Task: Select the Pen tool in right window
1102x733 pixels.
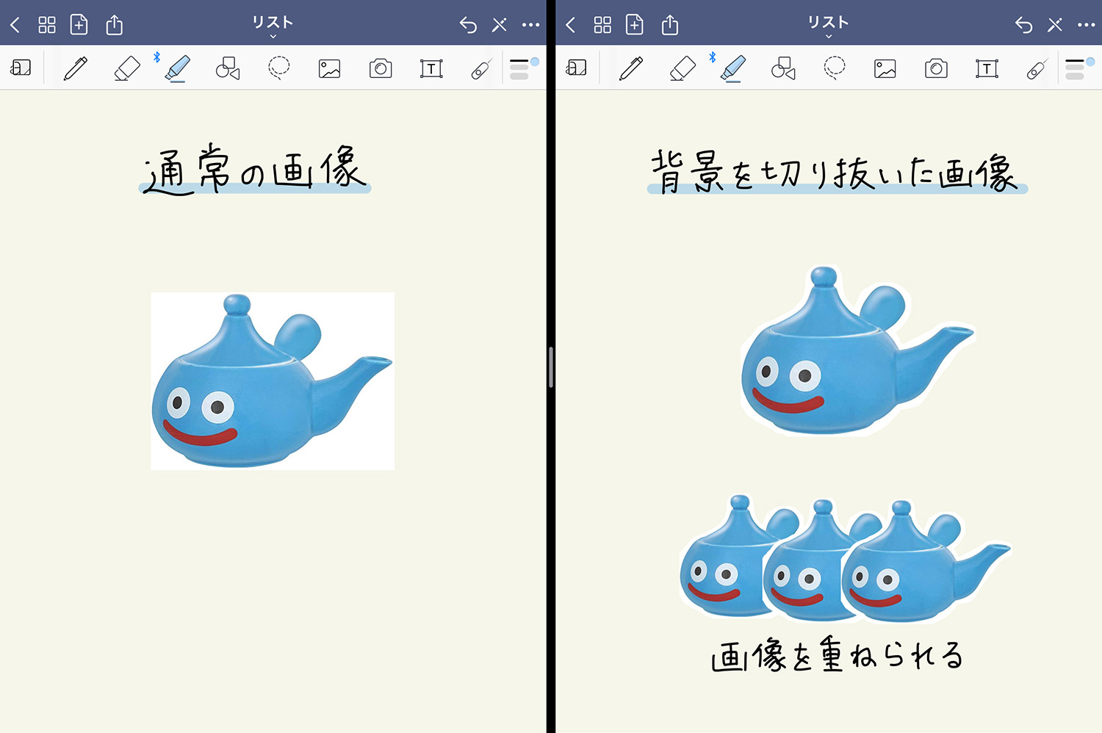Action: tap(631, 68)
